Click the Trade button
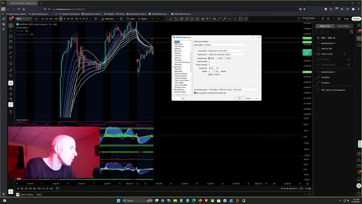Viewport: 362px width, 204px height. 346,19
